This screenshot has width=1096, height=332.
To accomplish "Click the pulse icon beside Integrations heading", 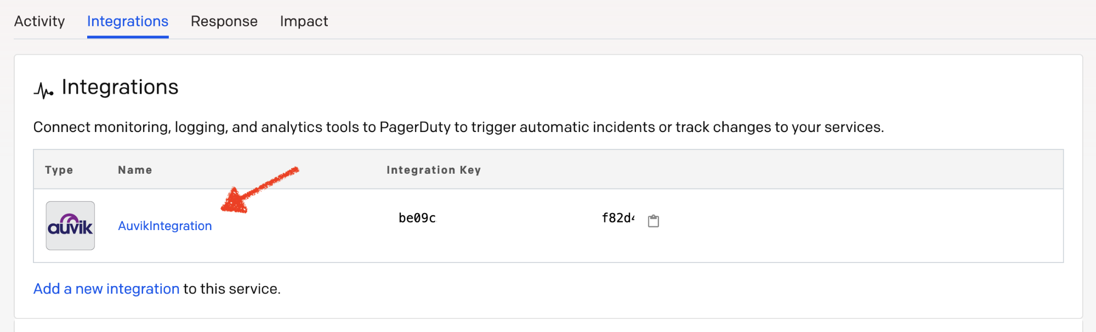I will pyautogui.click(x=44, y=90).
